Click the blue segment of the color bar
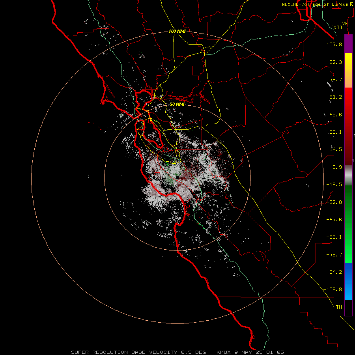 (348, 281)
